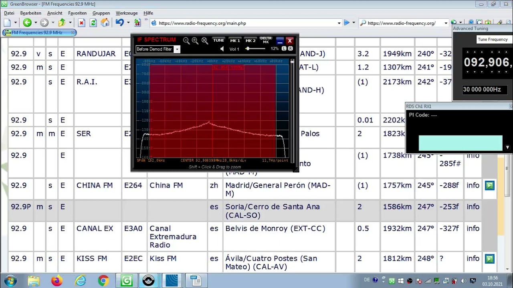Reset the IF Spectrum zoom

click(x=204, y=40)
